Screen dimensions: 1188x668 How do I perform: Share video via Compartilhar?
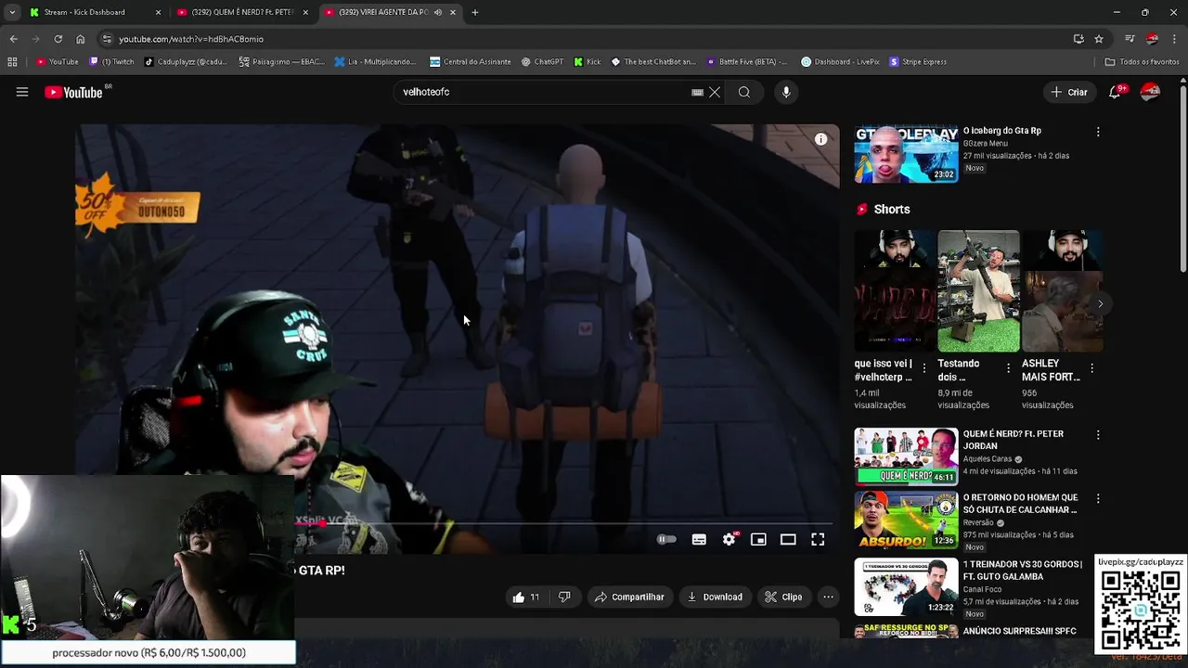point(629,597)
